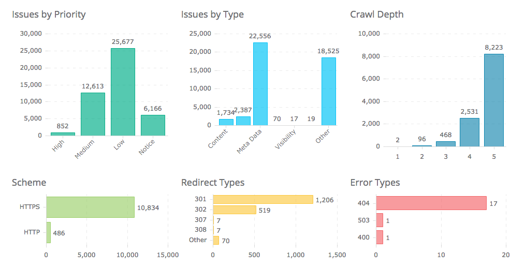Open the Issues by Priority chart title

(x=49, y=14)
